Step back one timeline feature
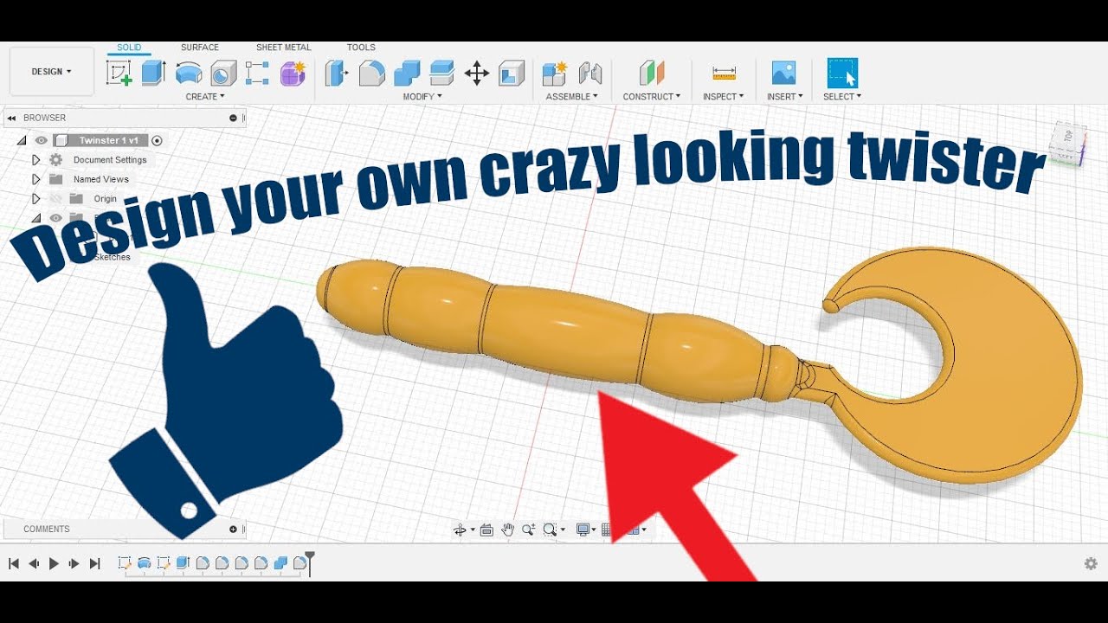This screenshot has height=623, width=1108. tap(34, 563)
